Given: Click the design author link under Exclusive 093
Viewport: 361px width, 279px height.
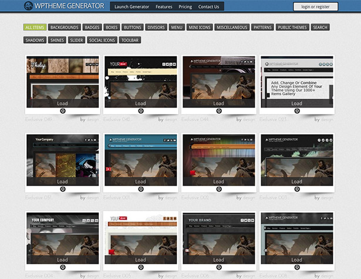Looking at the screenshot, I should [327, 119].
